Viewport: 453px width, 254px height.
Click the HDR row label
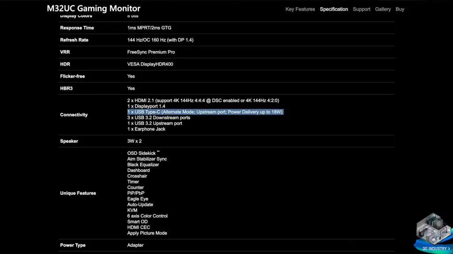[x=65, y=64]
